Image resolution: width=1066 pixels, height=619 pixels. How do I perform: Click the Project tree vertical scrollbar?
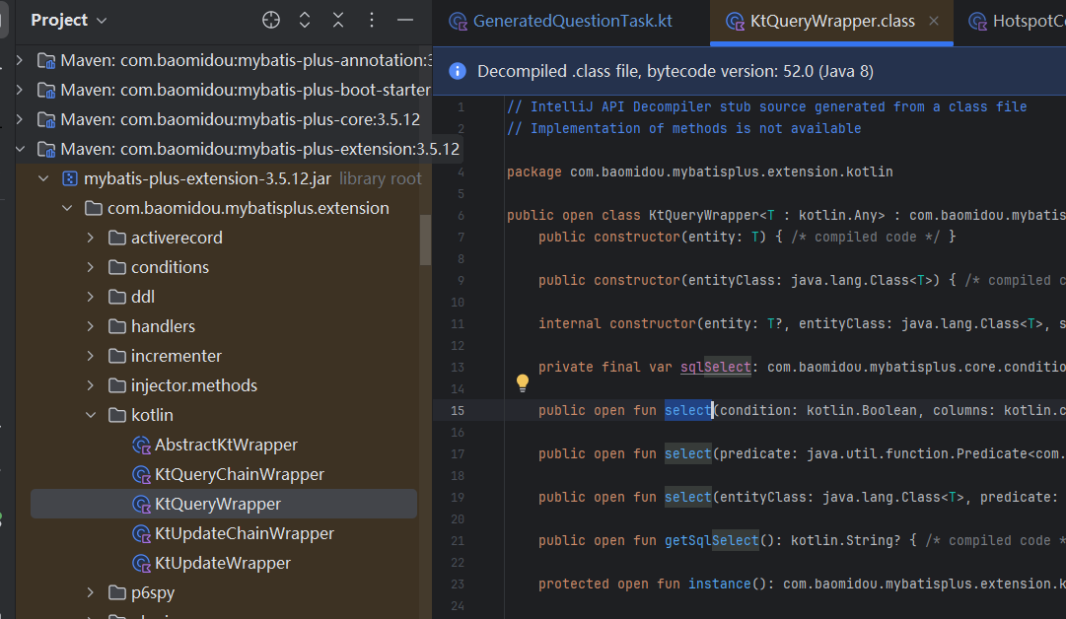click(x=426, y=240)
